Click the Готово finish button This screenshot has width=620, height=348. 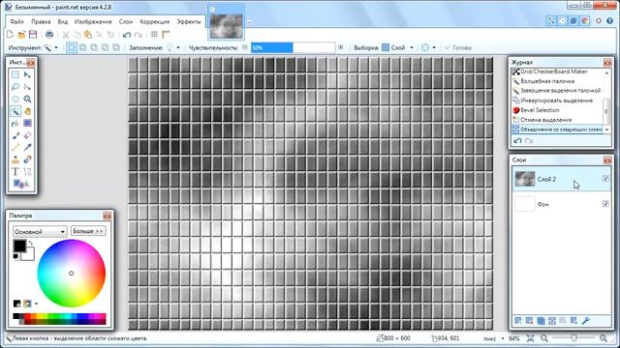[x=458, y=47]
